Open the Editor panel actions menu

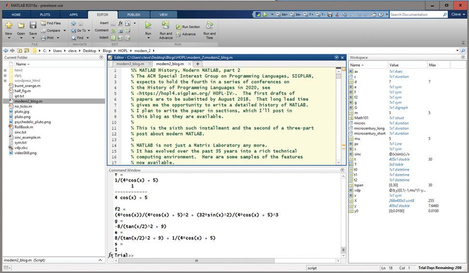tap(336, 57)
